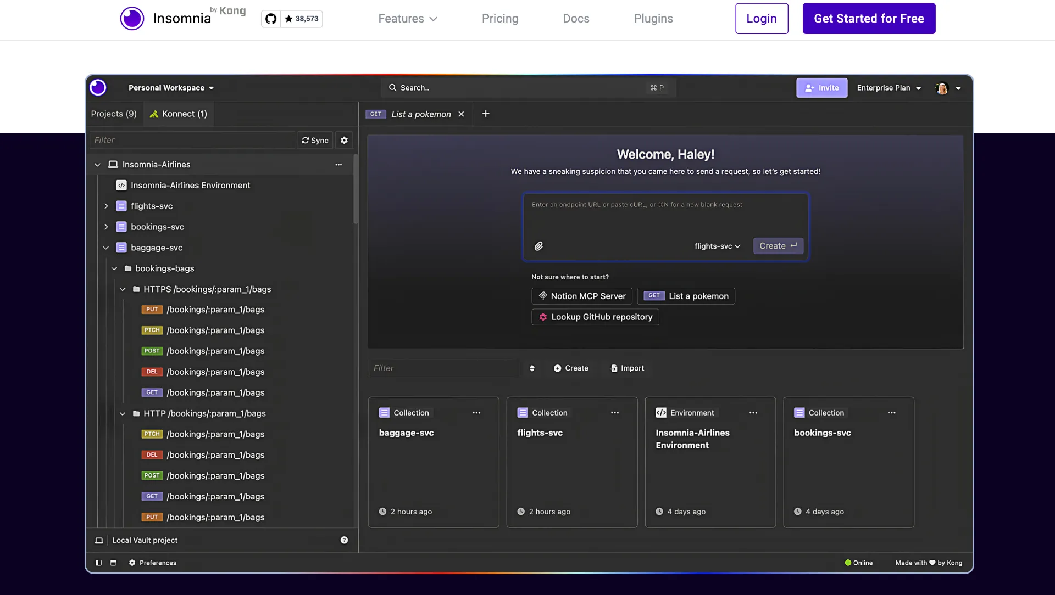Open the Pricing page
The width and height of the screenshot is (1055, 595).
click(x=500, y=19)
